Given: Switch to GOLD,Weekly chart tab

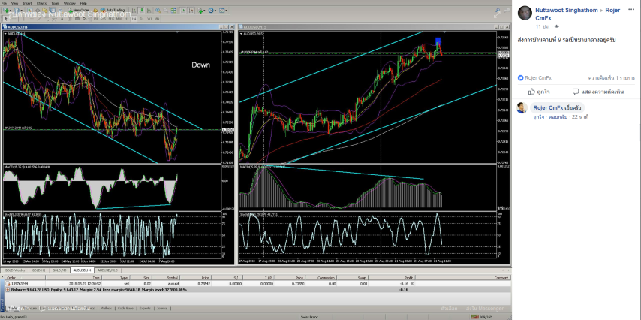Looking at the screenshot, I should [x=15, y=270].
